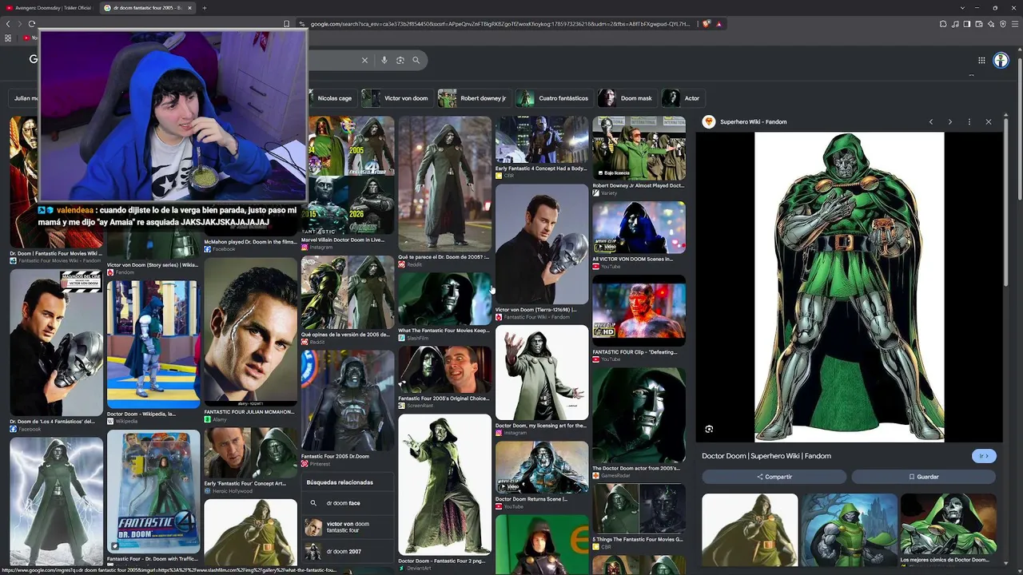Screen dimensions: 1023x575
Task: Click the Superhero Wiki Fandom site icon
Action: [708, 121]
